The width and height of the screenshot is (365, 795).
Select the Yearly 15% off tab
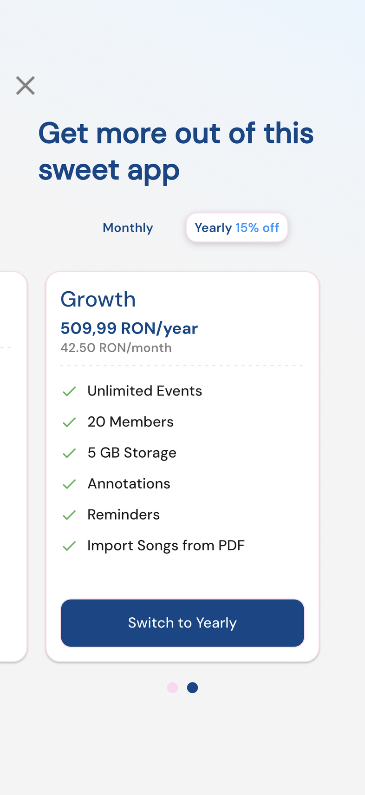coord(237,228)
